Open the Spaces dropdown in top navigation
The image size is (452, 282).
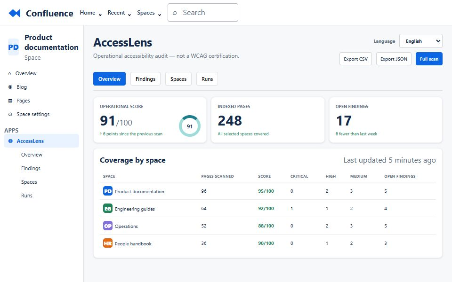(x=149, y=13)
